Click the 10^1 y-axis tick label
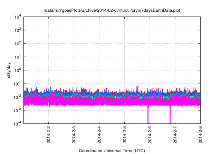The width and height of the screenshot is (221, 154). pos(18,57)
